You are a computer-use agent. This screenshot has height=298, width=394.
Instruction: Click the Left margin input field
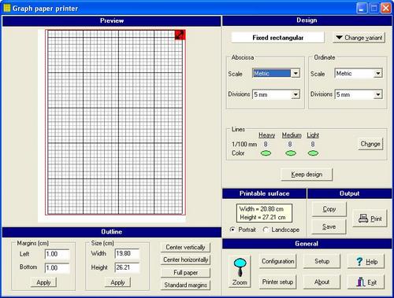57,254
